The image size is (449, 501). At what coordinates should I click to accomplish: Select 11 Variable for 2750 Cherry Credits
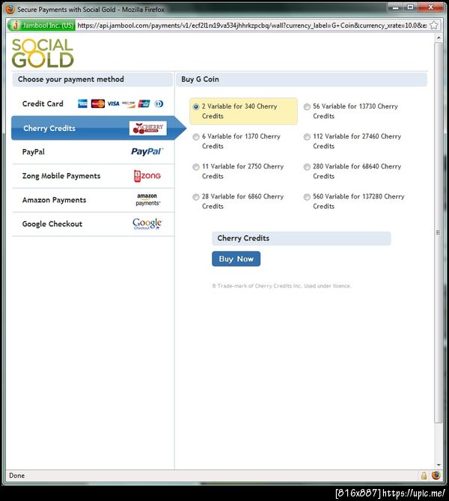click(x=196, y=167)
